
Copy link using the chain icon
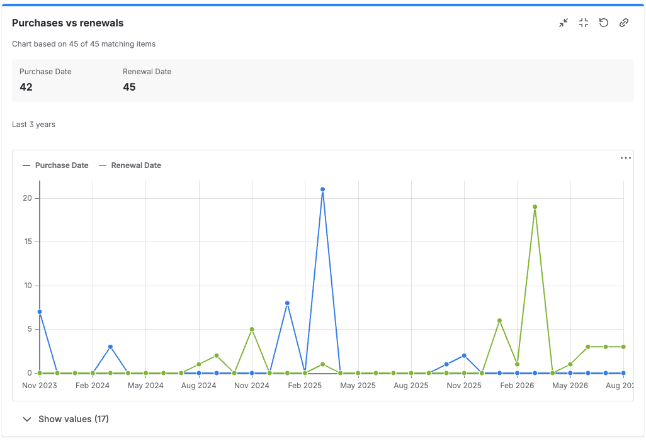624,23
